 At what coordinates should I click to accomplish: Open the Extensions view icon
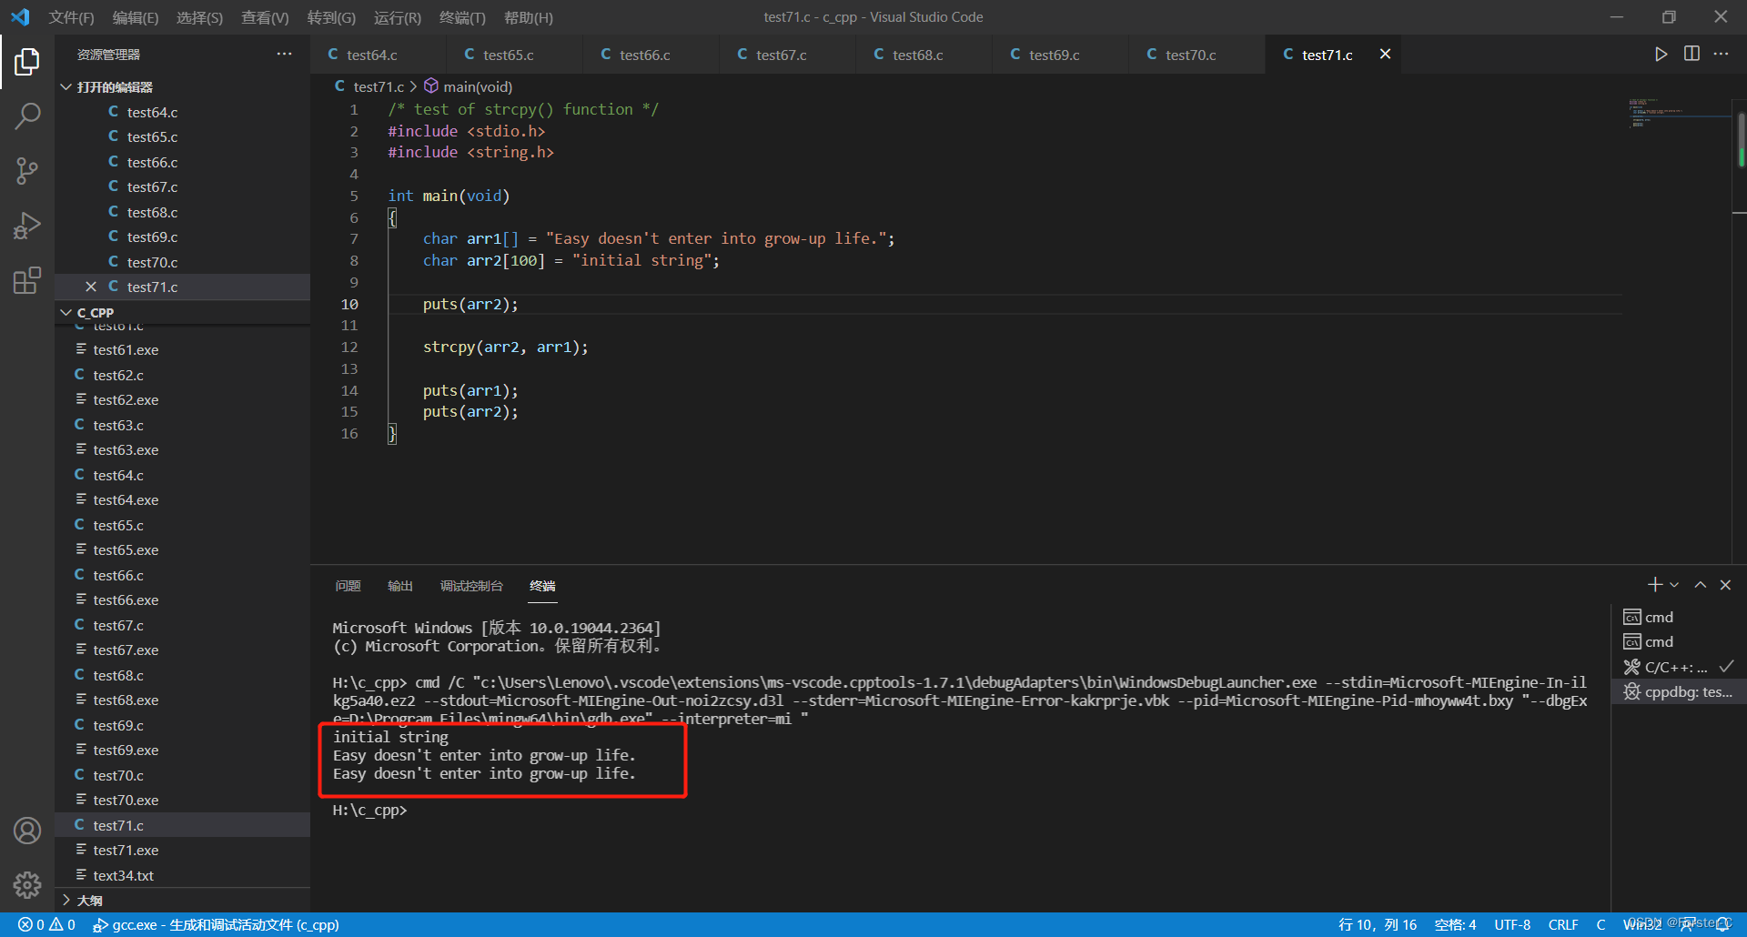pos(27,280)
